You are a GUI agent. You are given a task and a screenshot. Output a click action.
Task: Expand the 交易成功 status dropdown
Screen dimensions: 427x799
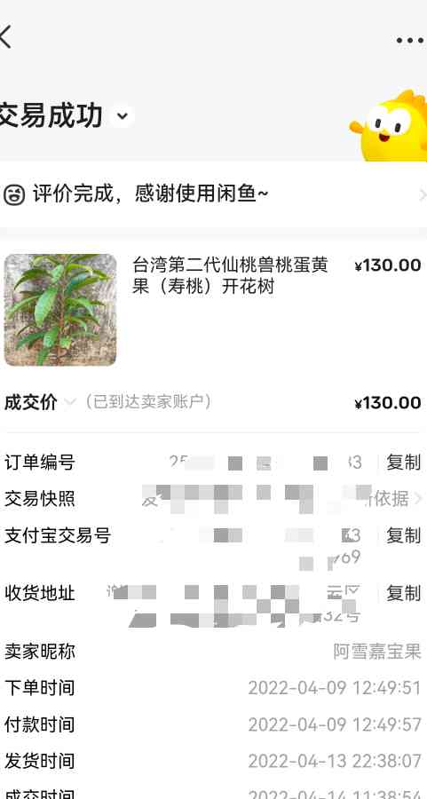point(123,116)
